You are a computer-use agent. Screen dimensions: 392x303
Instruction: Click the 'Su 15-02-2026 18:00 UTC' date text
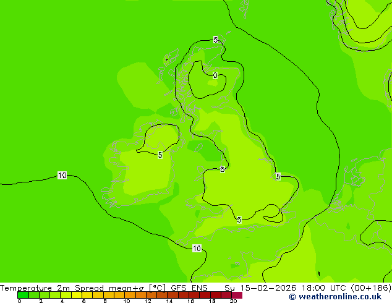point(285,288)
